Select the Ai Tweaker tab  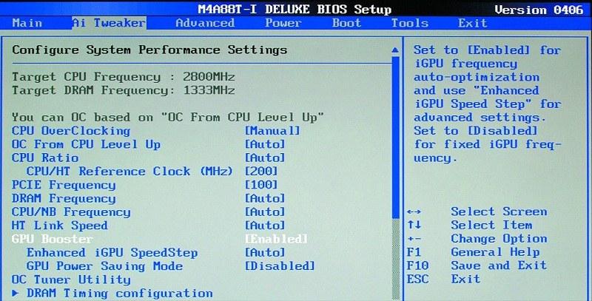[109, 23]
